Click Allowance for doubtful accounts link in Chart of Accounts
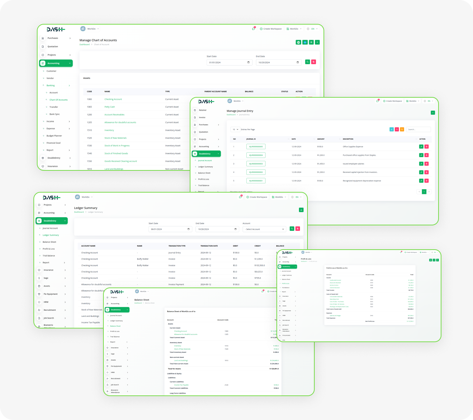The height and width of the screenshot is (420, 473). point(120,123)
